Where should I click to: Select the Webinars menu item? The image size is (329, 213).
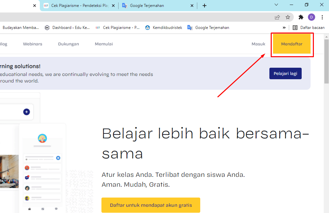[x=33, y=44]
